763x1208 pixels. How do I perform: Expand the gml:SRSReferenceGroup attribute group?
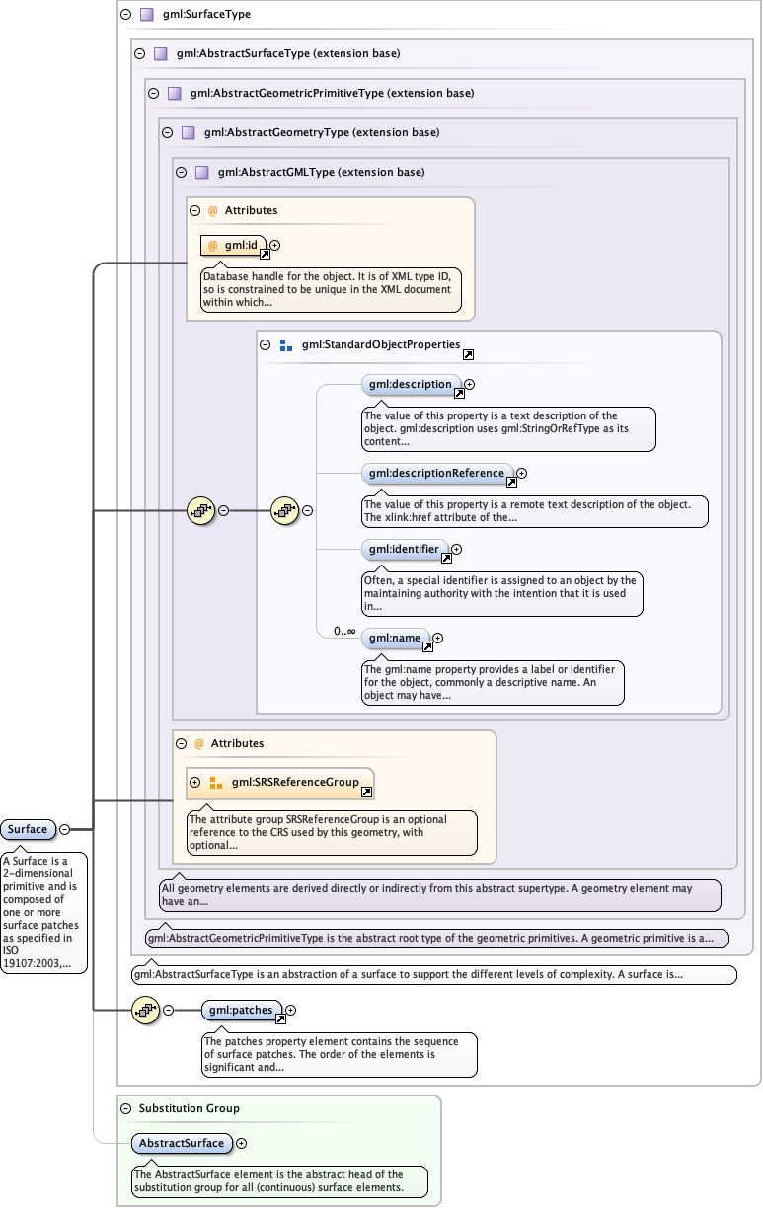tap(195, 783)
